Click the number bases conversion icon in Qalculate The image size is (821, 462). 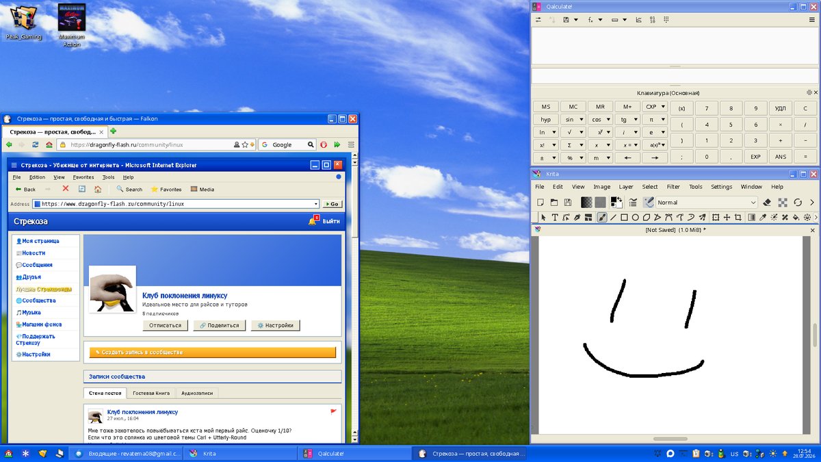click(653, 20)
